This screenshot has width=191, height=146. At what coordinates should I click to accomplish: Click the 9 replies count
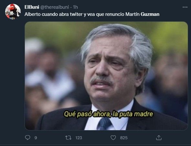point(36,138)
